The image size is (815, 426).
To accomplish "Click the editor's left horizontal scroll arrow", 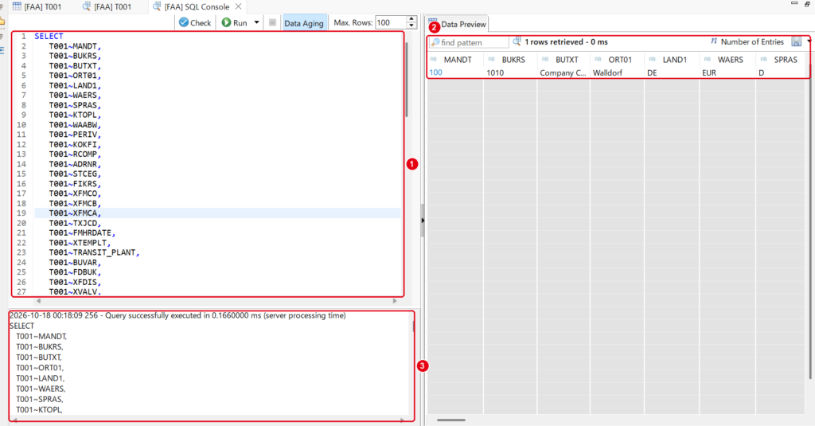I will click(38, 301).
